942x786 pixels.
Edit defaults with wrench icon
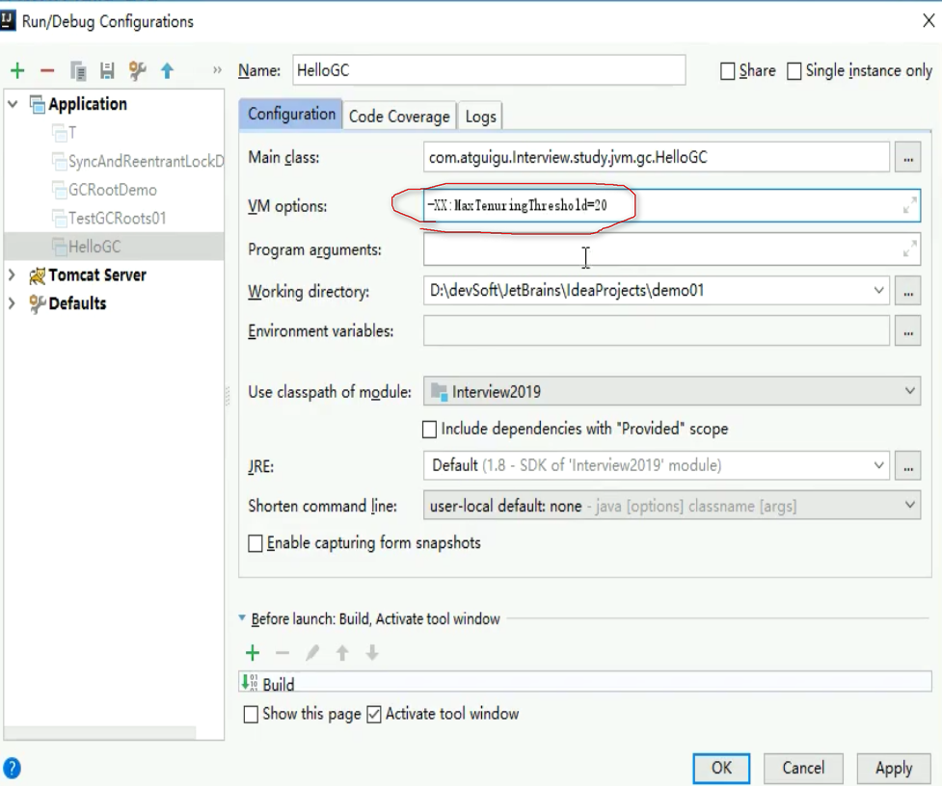[x=137, y=71]
